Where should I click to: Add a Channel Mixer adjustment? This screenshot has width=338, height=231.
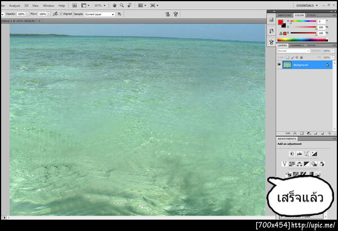322,164
